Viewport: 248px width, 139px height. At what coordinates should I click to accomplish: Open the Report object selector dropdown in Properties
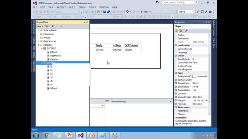pyautogui.click(x=210, y=26)
